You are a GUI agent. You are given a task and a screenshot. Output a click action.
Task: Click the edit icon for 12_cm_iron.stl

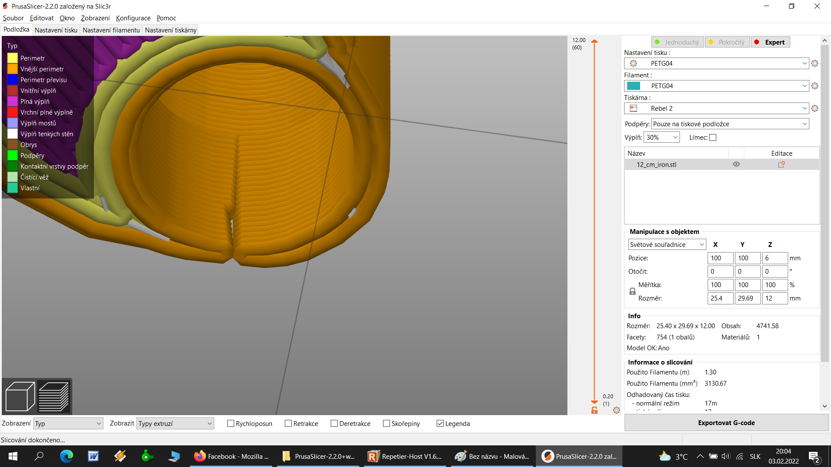click(781, 165)
